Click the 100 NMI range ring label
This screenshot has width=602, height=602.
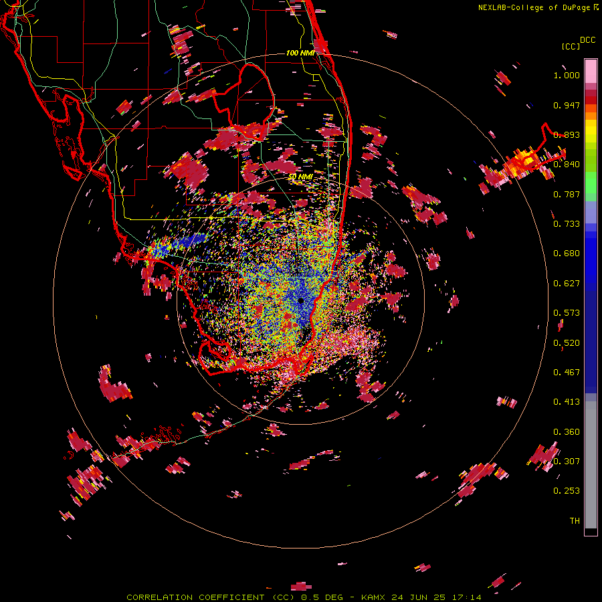[x=300, y=53]
